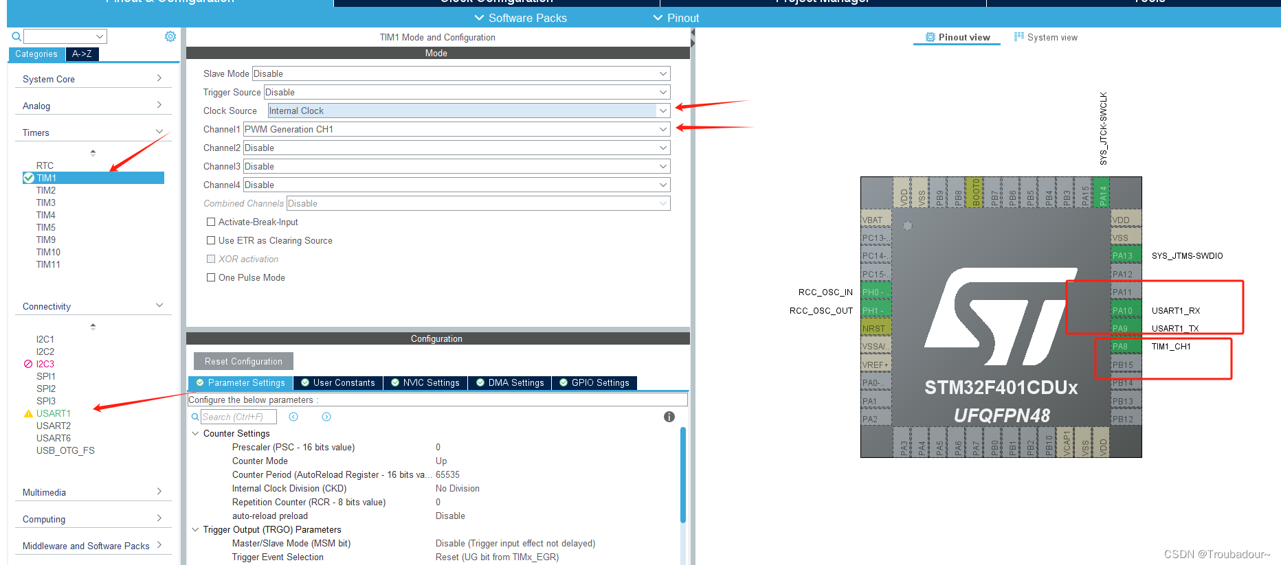Viewport: 1281px width, 565px height.
Task: Open the Pinout menu
Action: pos(676,18)
